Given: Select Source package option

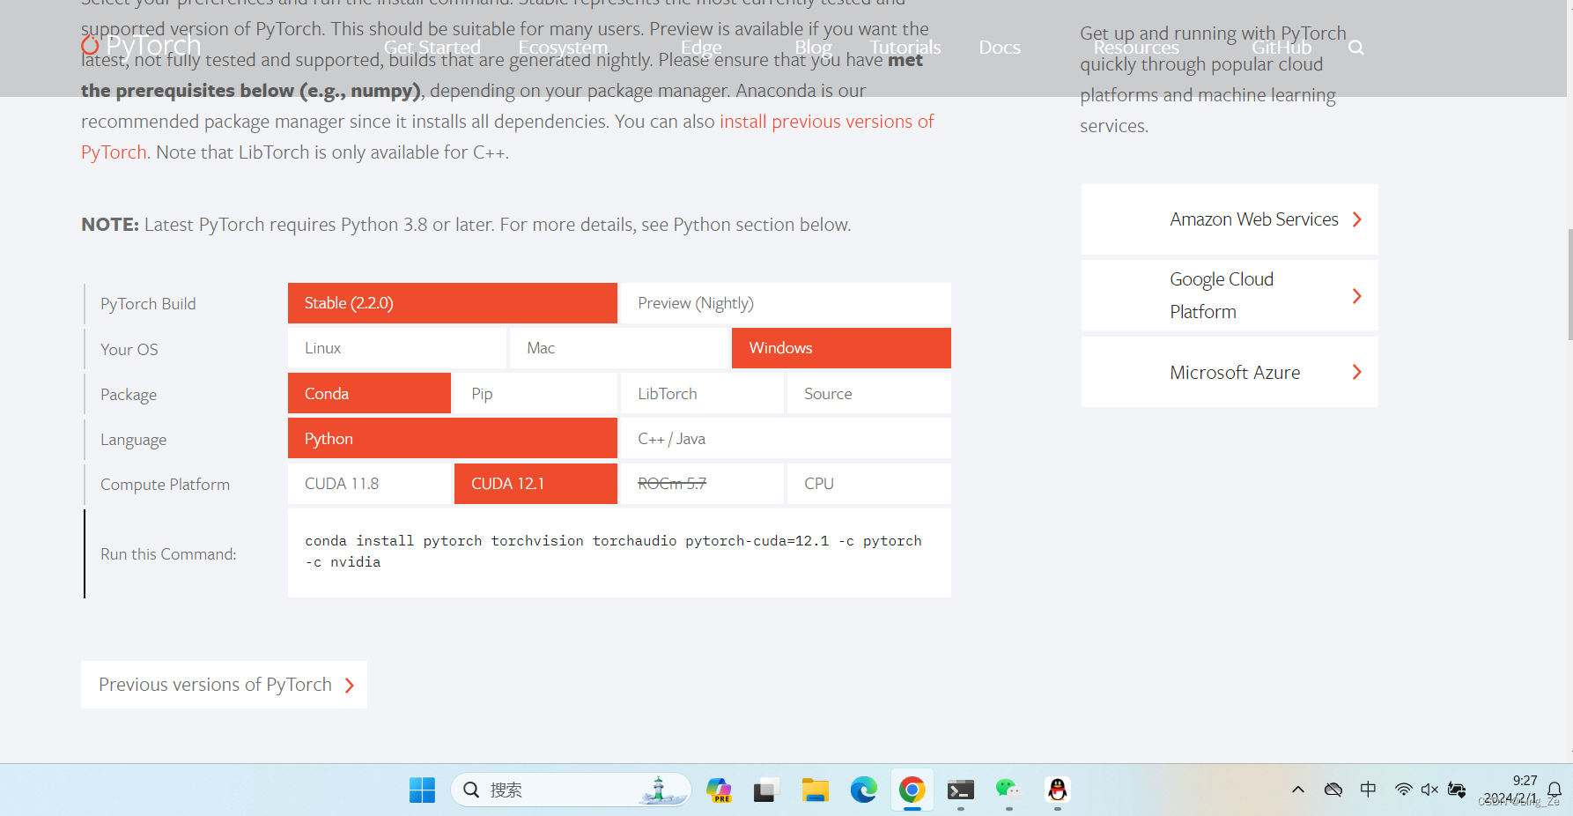Looking at the screenshot, I should [x=869, y=393].
